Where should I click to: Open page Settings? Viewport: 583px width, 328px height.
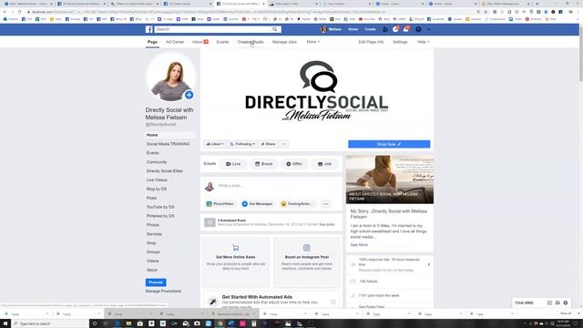pos(400,42)
